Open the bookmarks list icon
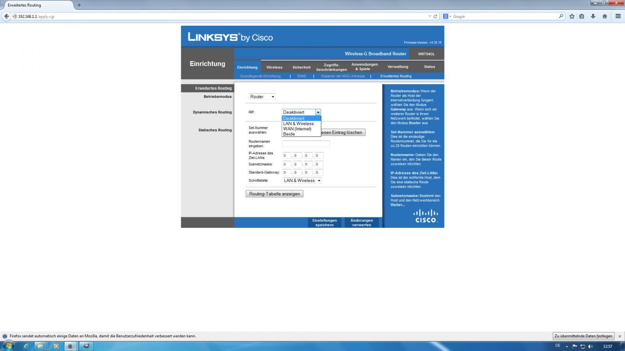 pos(582,16)
